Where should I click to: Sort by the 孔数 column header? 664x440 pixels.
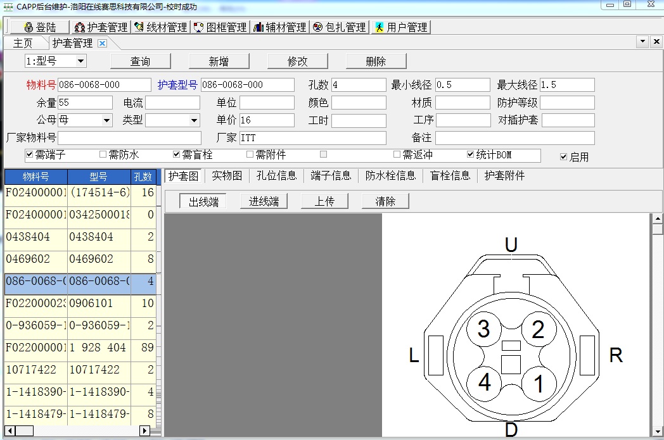(143, 177)
